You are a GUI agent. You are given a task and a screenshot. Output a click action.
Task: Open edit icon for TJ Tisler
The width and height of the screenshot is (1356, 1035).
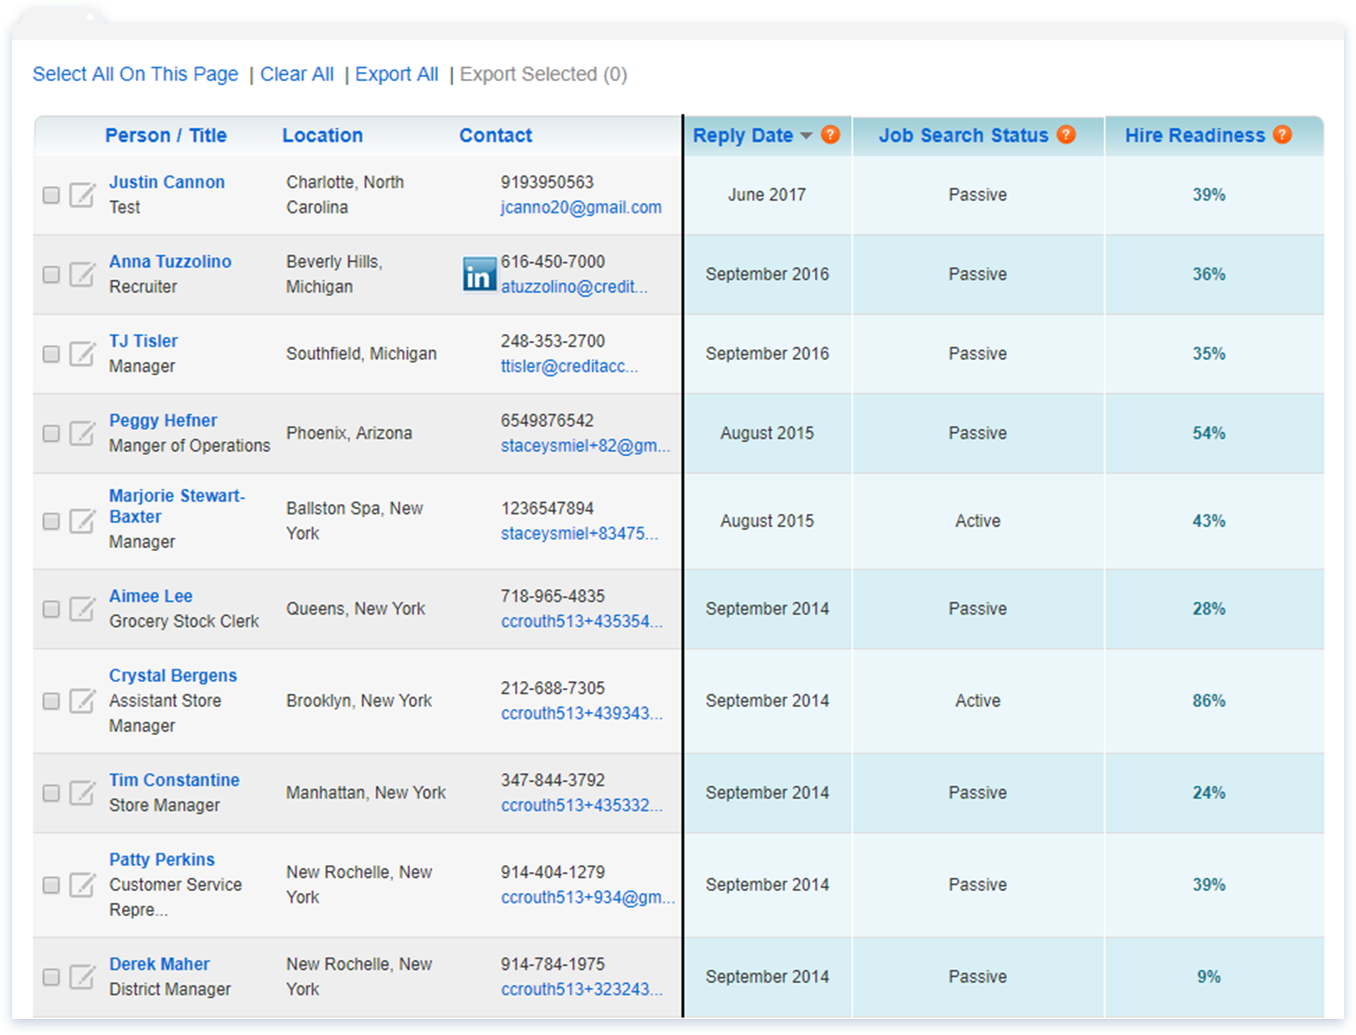[82, 354]
